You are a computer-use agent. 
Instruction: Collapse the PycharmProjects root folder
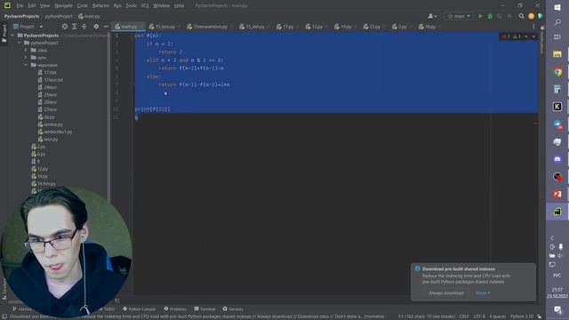pos(12,36)
